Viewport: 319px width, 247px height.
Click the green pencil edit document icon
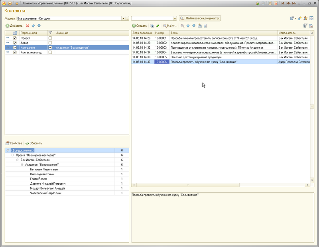coord(158,26)
